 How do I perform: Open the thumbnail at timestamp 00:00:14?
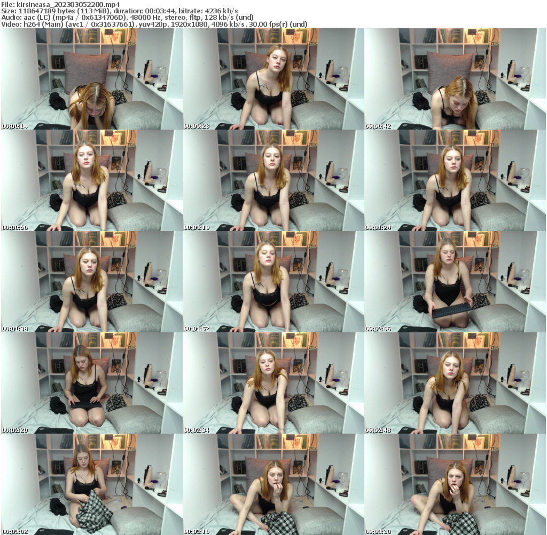pyautogui.click(x=91, y=79)
